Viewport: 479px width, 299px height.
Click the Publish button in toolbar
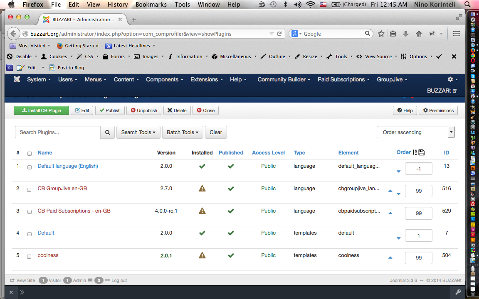point(110,110)
